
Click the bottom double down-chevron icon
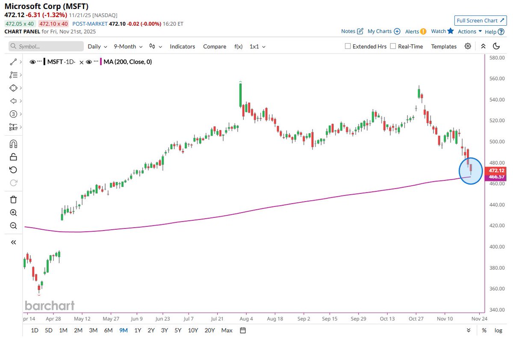click(469, 330)
